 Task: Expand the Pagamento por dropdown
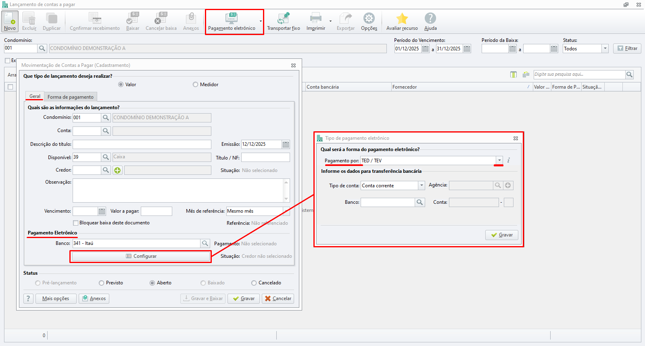coord(499,161)
